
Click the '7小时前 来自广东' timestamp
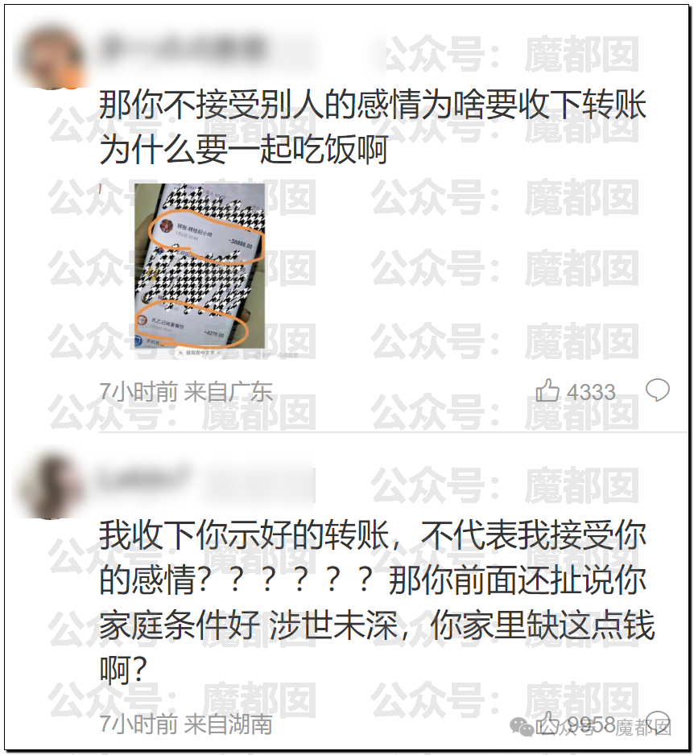186,391
